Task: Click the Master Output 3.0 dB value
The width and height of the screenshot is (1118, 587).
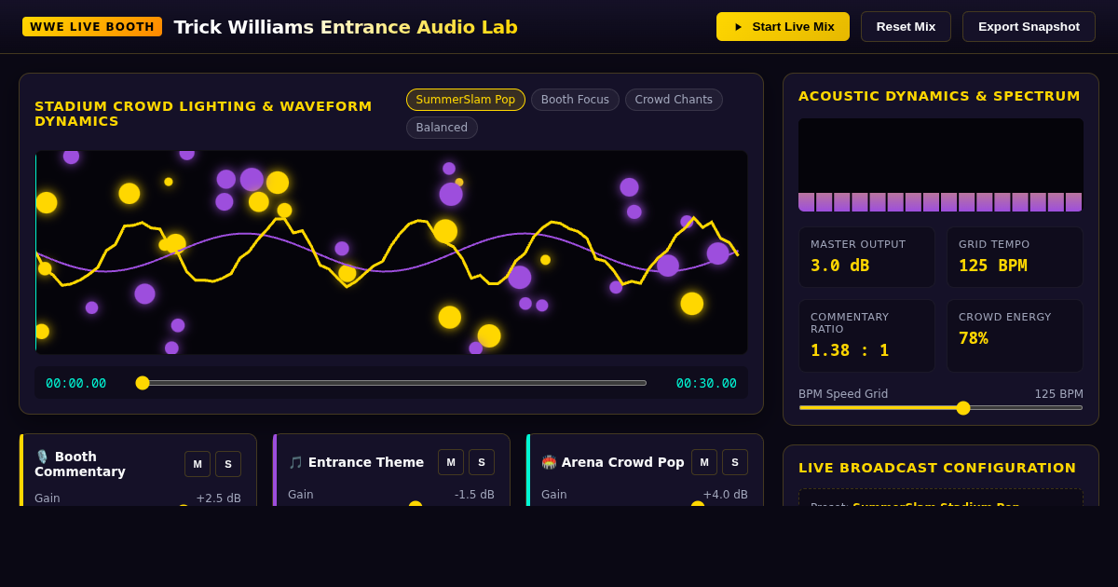Action: (x=839, y=266)
